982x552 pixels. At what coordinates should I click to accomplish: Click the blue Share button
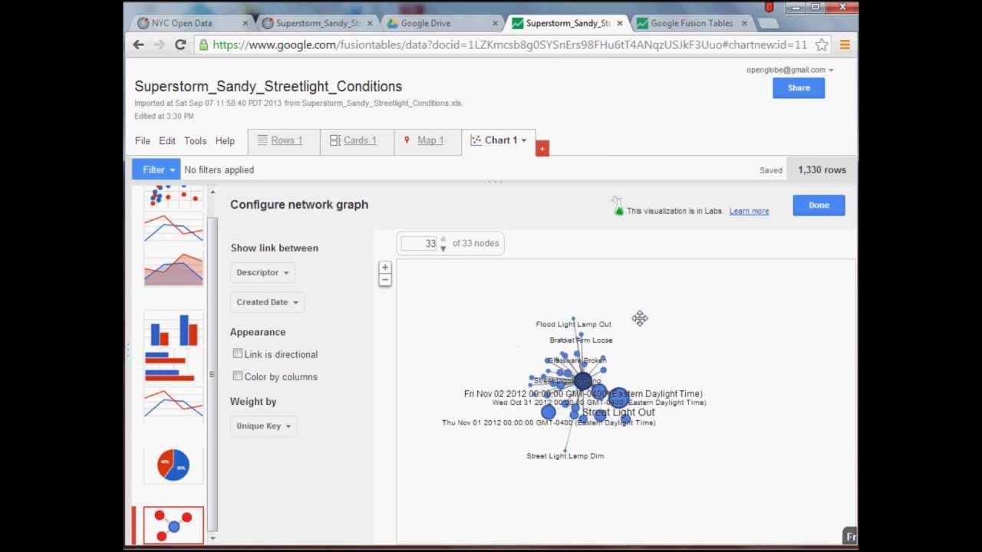click(799, 88)
